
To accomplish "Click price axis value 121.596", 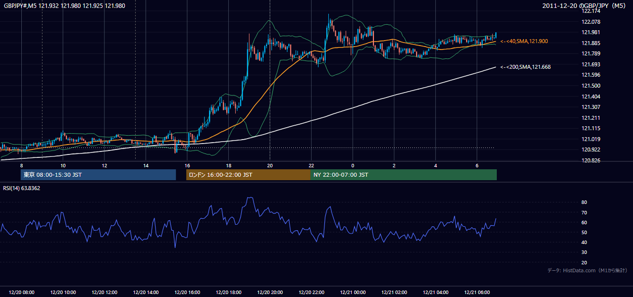I will [x=590, y=75].
